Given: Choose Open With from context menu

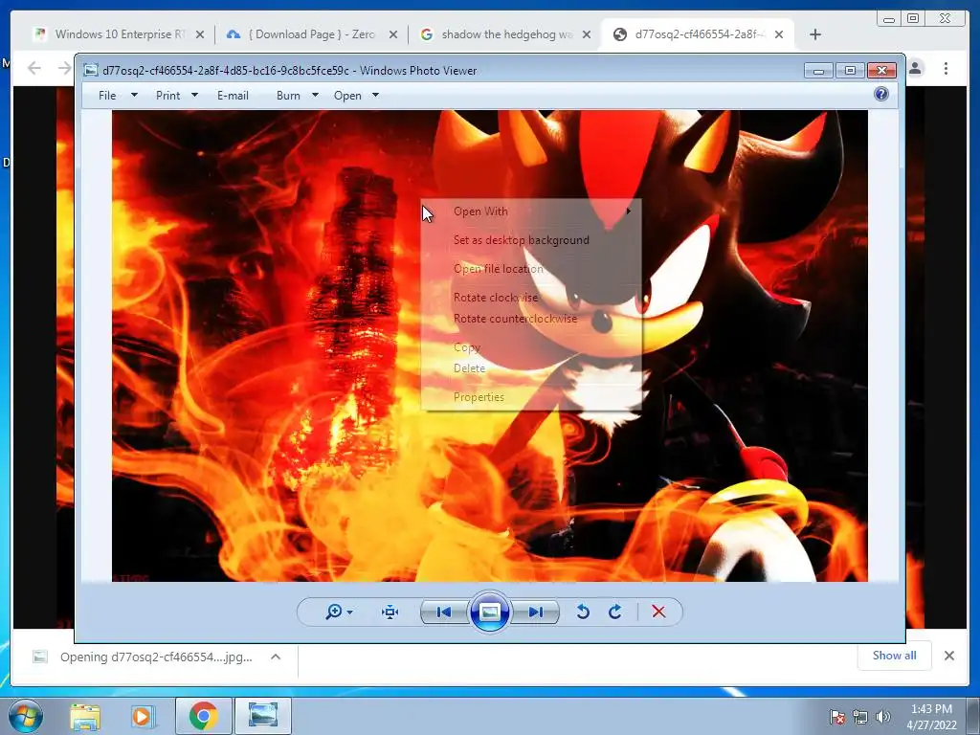Looking at the screenshot, I should click(x=531, y=212).
